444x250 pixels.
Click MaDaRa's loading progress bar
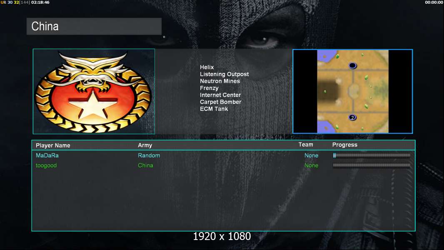point(372,155)
